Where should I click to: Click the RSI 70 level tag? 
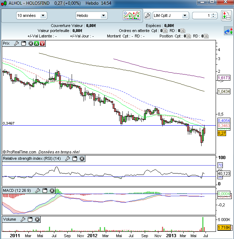220,165
